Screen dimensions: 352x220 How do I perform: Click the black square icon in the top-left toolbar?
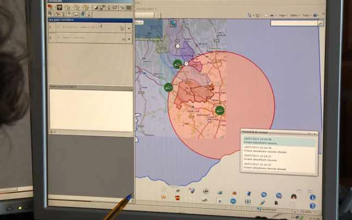129,8
